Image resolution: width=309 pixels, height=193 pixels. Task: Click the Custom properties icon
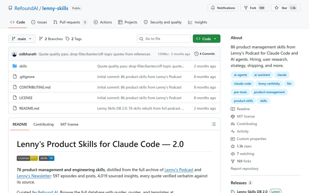[233, 139]
